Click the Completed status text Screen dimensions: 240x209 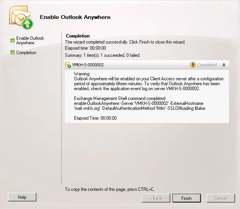(207, 65)
